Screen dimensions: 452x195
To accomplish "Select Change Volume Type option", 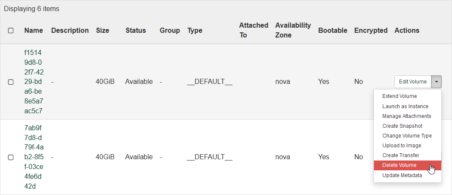I will coord(407,136).
